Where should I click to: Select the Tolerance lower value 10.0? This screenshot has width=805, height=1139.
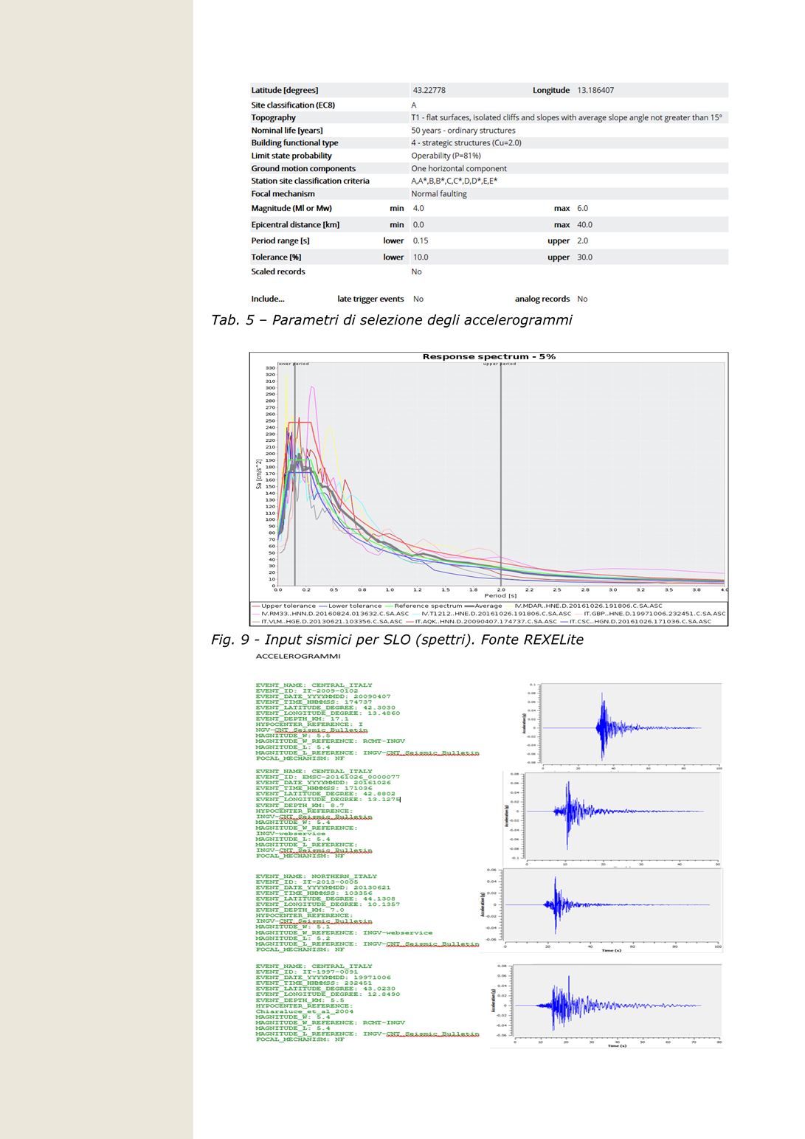(421, 257)
